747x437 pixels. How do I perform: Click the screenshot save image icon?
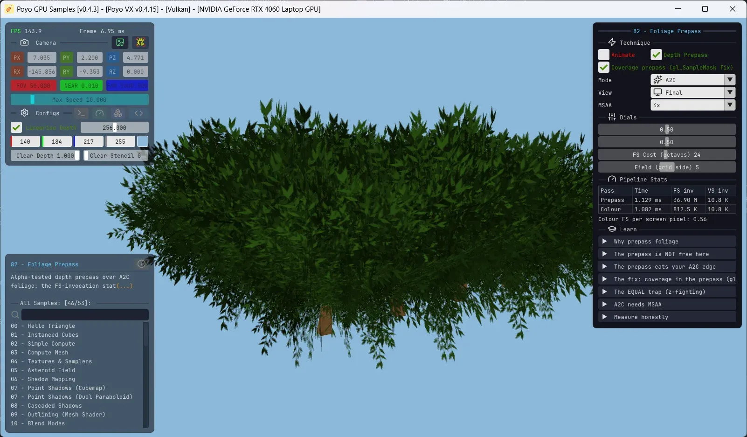point(120,42)
